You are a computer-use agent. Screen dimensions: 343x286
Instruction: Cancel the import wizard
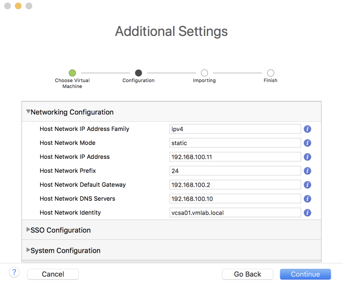click(x=53, y=274)
